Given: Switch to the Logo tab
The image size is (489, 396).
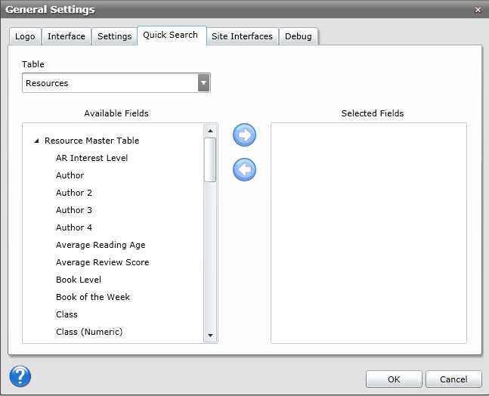Looking at the screenshot, I should (25, 36).
